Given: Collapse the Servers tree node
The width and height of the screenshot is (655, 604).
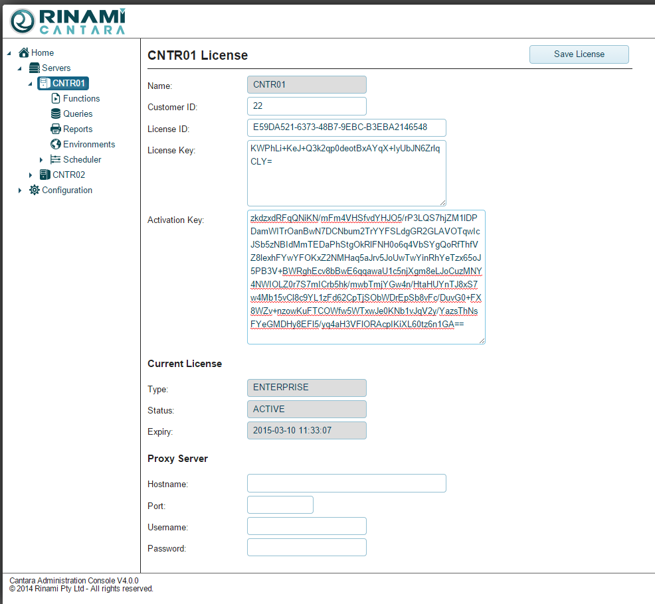Looking at the screenshot, I should pos(20,68).
